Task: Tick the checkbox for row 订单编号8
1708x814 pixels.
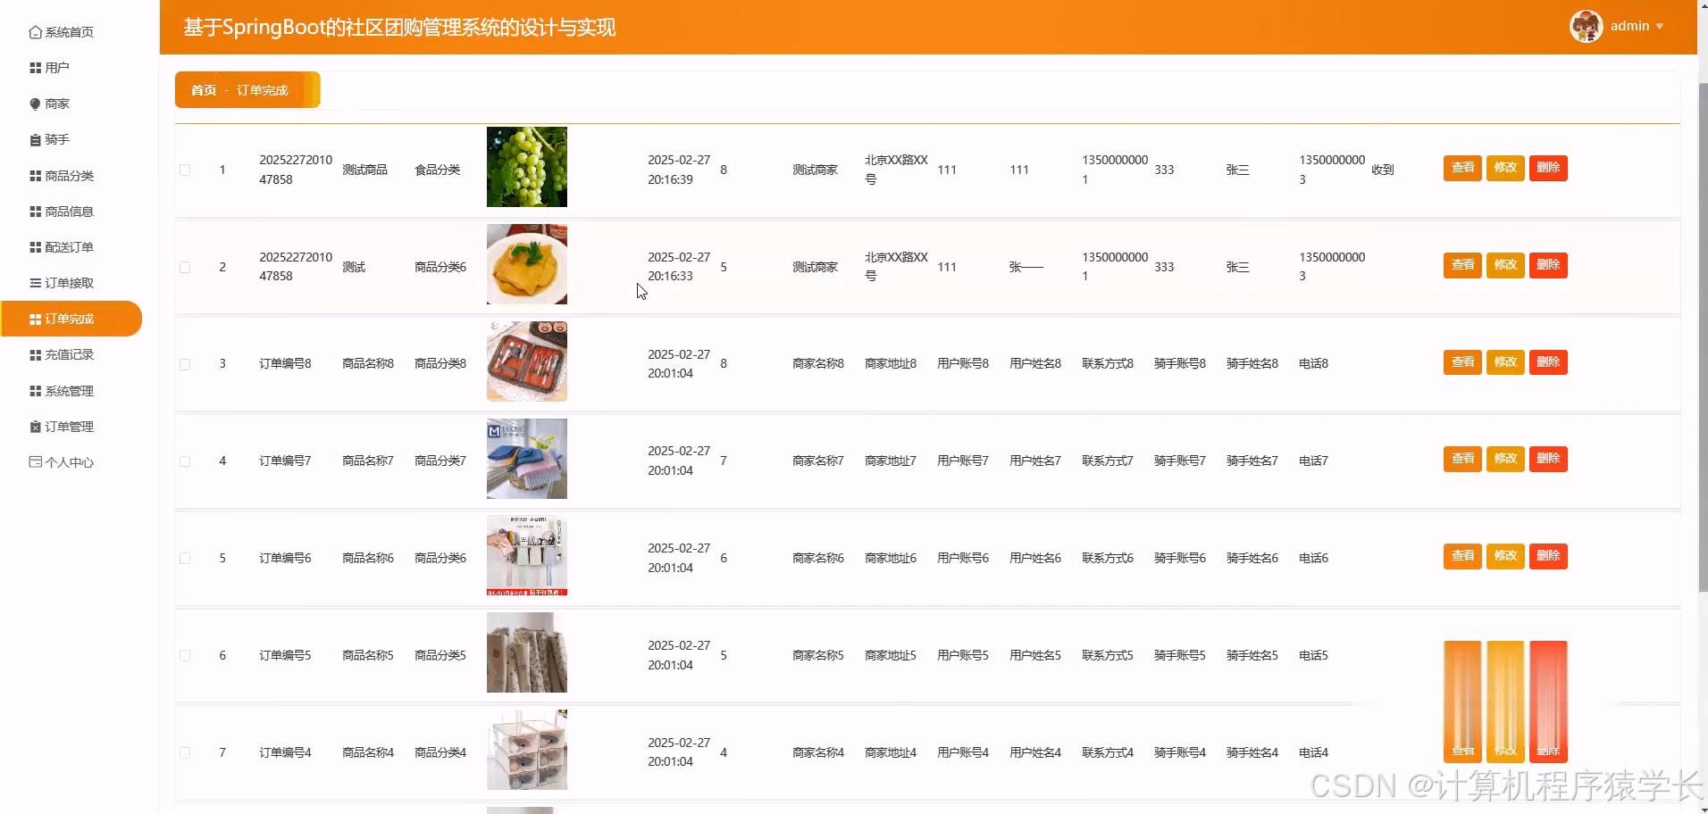Action: (x=185, y=364)
